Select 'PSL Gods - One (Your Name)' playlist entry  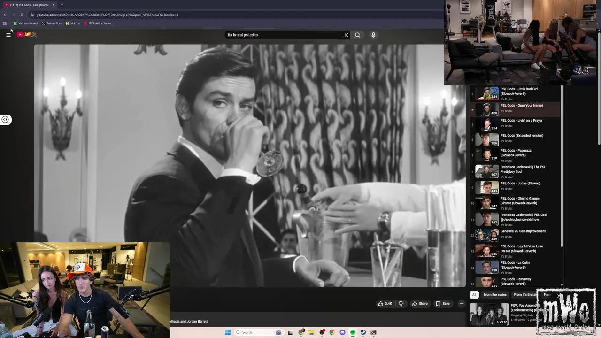pos(515,109)
